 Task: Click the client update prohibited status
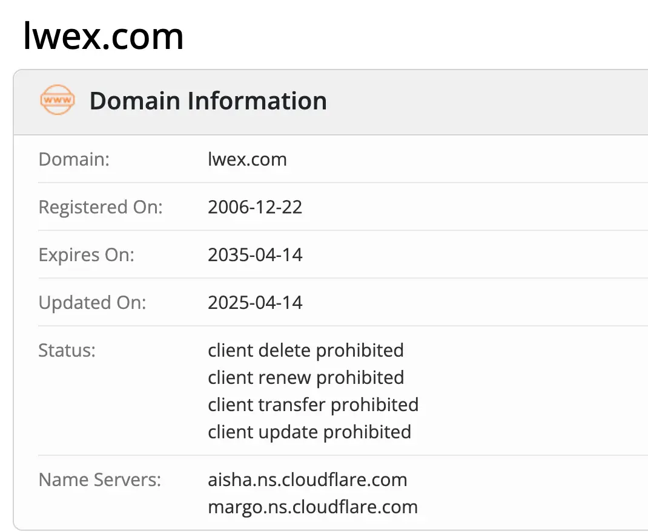(309, 432)
